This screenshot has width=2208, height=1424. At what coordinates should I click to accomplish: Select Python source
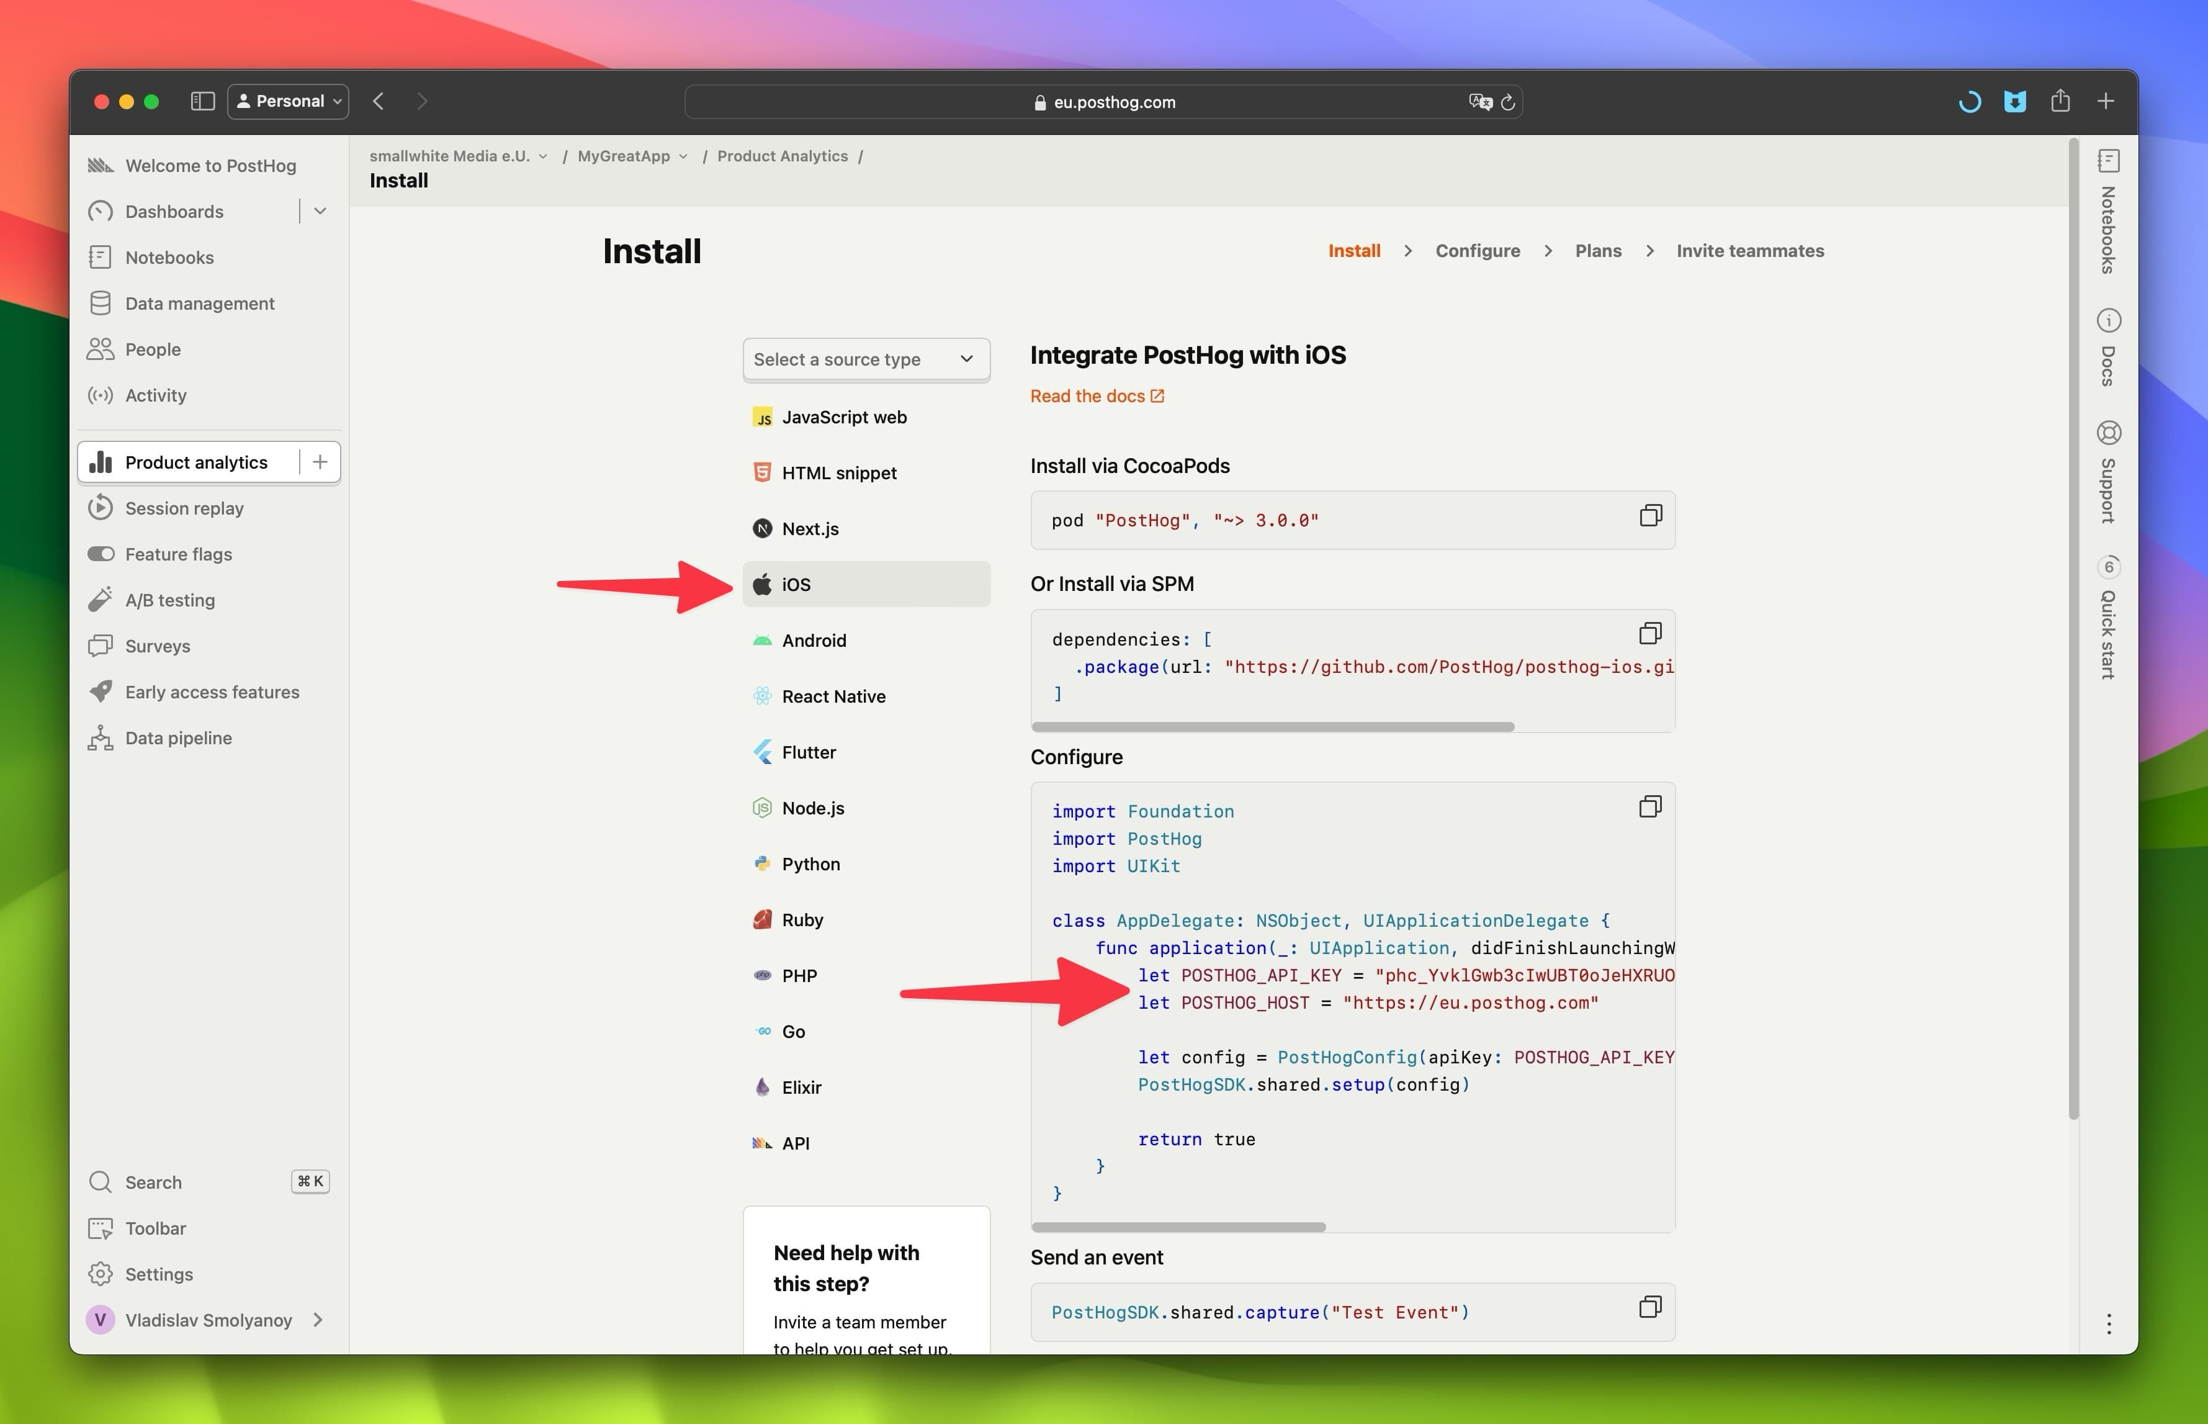866,863
